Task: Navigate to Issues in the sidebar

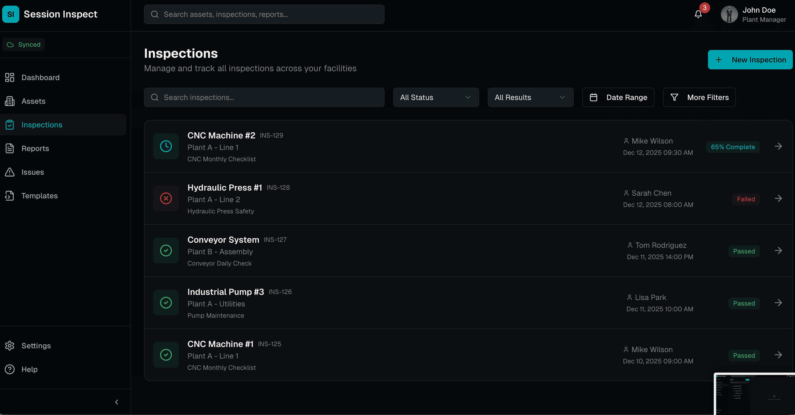Action: 32,172
